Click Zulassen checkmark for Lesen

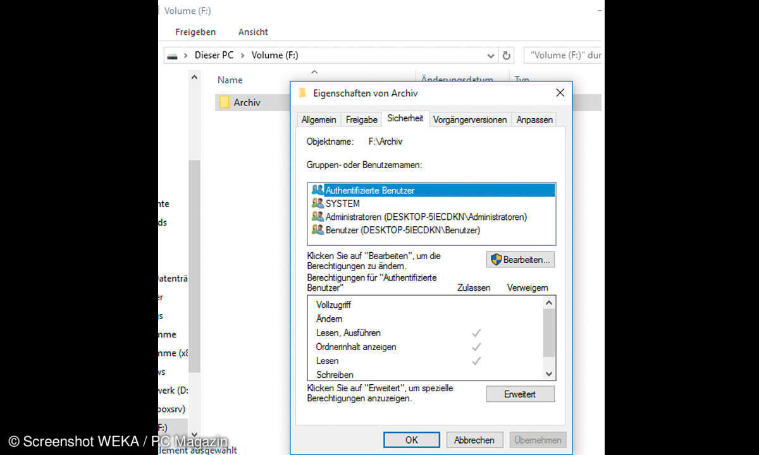[x=476, y=360]
